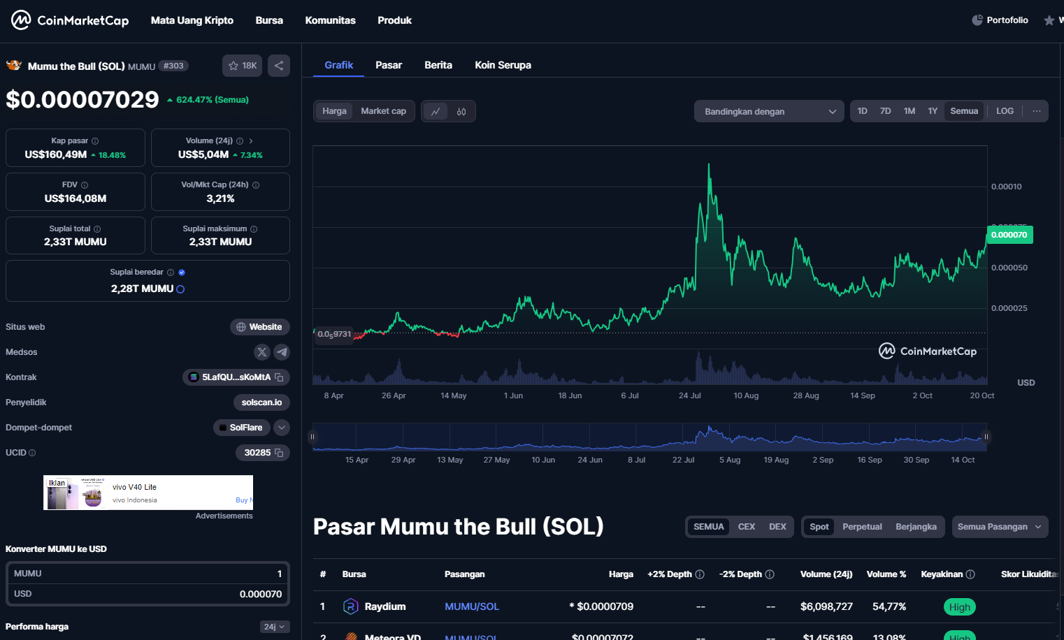The width and height of the screenshot is (1064, 640).
Task: Select Market cap chart toggle
Action: click(383, 111)
